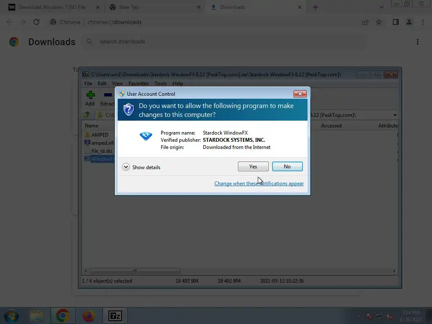Reload the page in Chrome
The height and width of the screenshot is (324, 432).
[36, 22]
